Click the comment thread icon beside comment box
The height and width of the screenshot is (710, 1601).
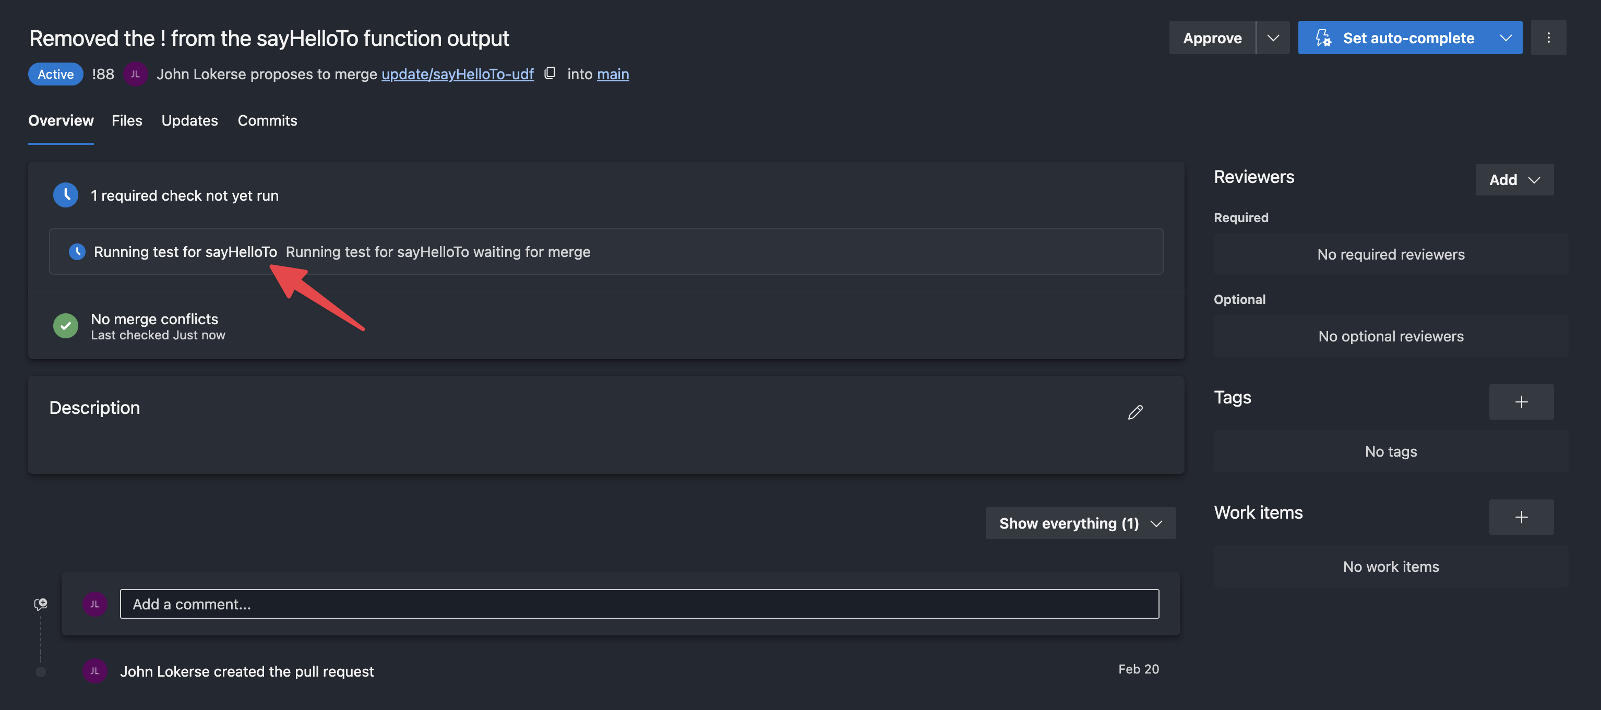tap(40, 604)
